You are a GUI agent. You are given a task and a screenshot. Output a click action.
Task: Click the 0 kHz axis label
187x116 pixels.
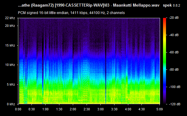(11, 104)
